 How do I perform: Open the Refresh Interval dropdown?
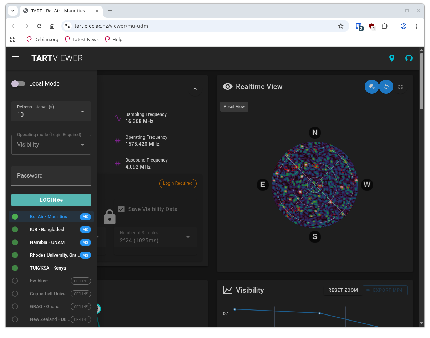click(x=51, y=111)
